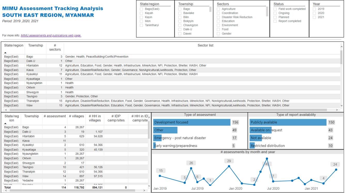This screenshot has width=345, height=193.
Task: Tick the Kayin state/region checkbox
Action: [141, 17]
